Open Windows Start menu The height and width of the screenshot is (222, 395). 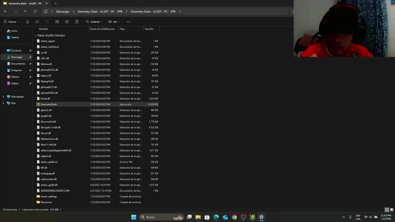pos(134,217)
